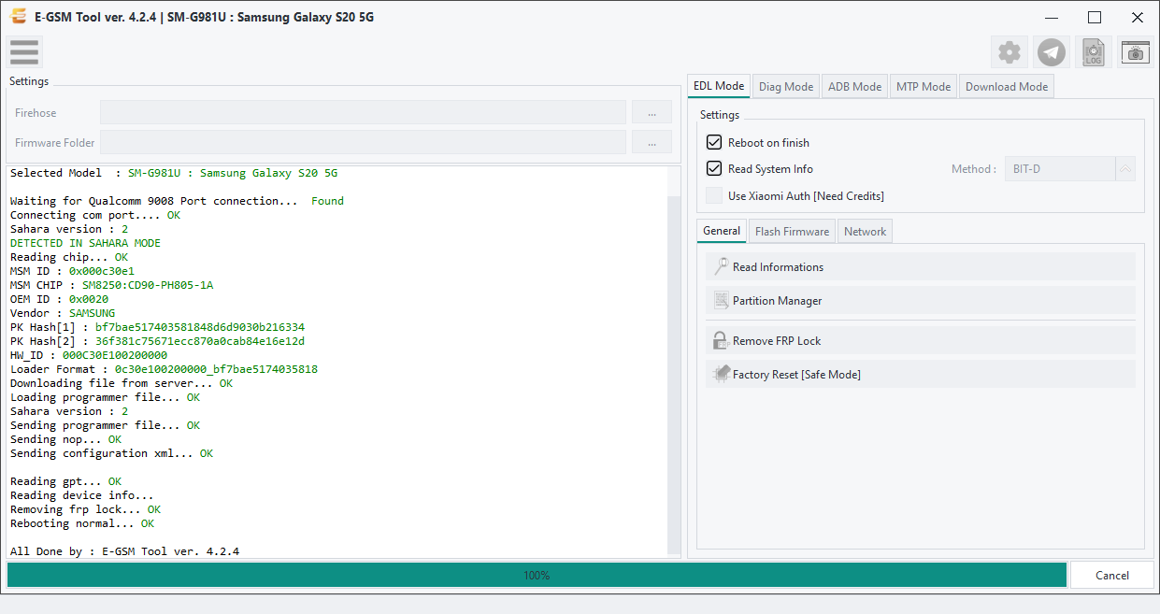Viewport: 1160px width, 614px height.
Task: Click the 100% progress bar
Action: coord(537,575)
